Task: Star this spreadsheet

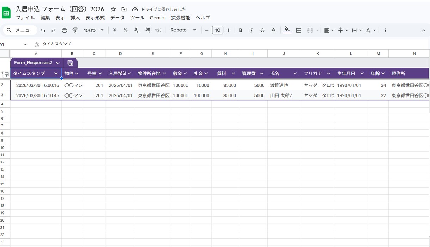Action: pyautogui.click(x=113, y=9)
